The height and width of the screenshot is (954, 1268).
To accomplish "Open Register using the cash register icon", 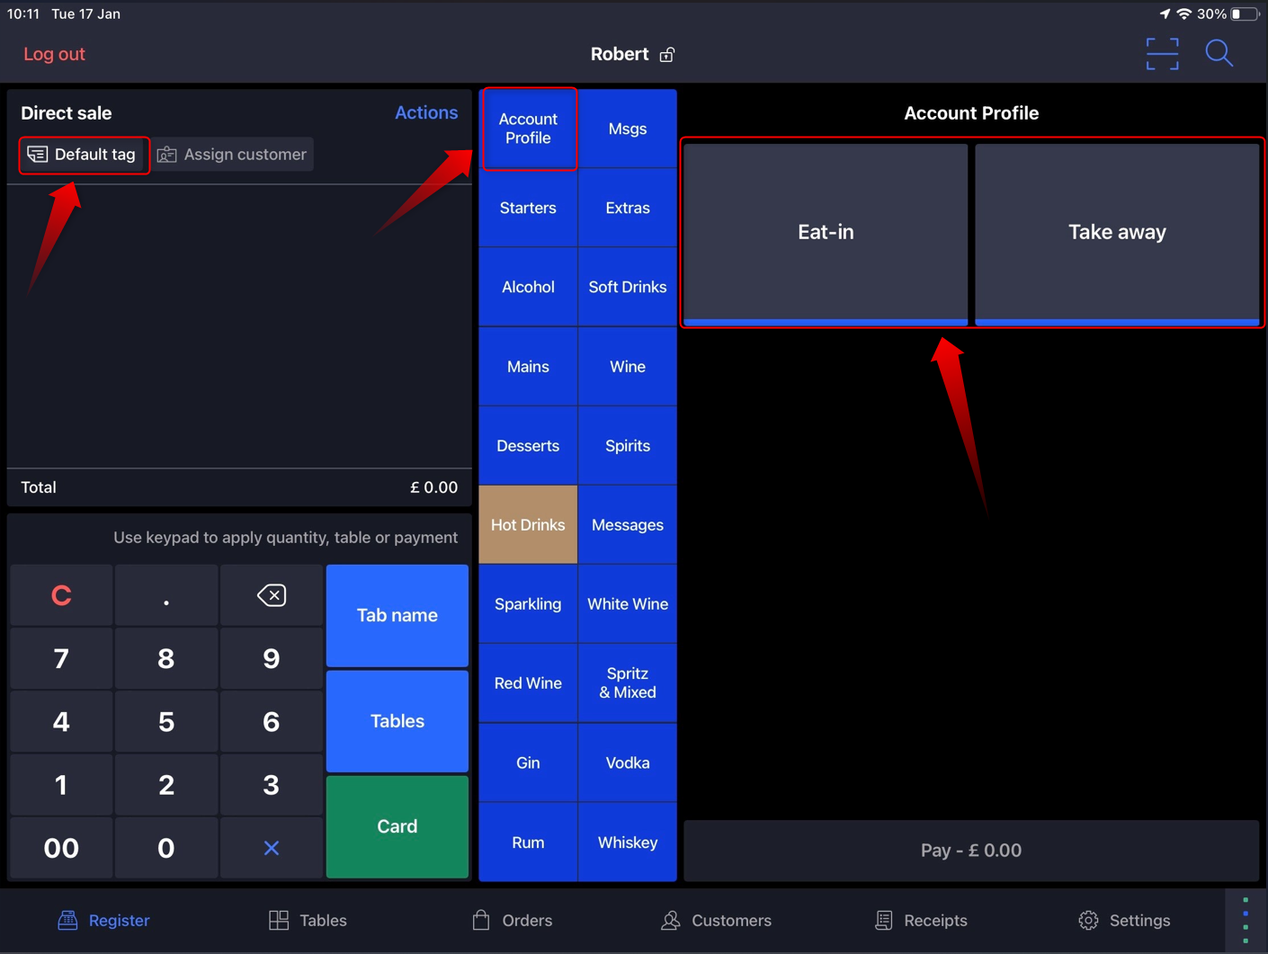I will [x=67, y=920].
